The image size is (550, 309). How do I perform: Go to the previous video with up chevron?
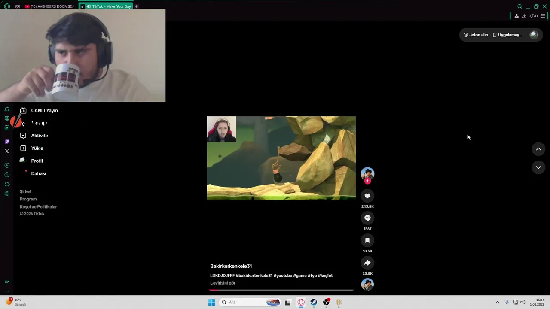[538, 149]
